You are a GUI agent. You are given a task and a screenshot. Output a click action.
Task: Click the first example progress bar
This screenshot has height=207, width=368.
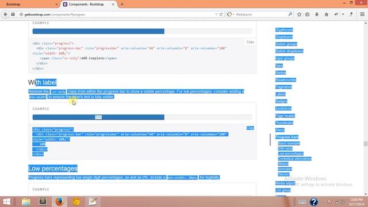[x=142, y=31]
